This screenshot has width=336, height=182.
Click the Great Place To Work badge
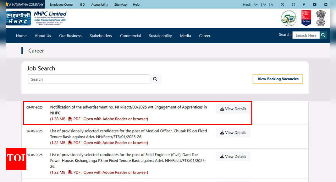pyautogui.click(x=306, y=18)
